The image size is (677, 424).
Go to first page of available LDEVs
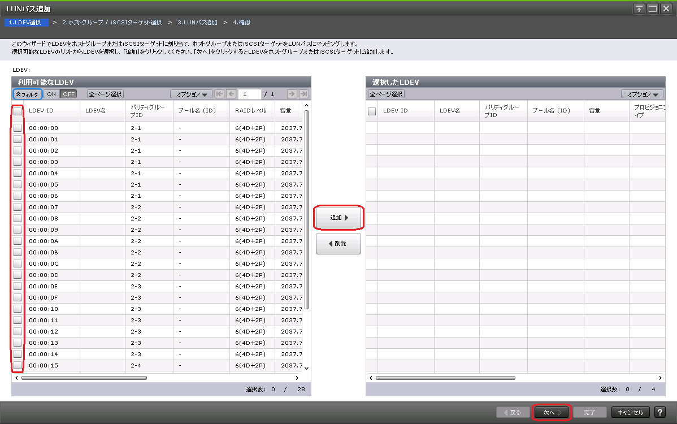click(x=219, y=94)
